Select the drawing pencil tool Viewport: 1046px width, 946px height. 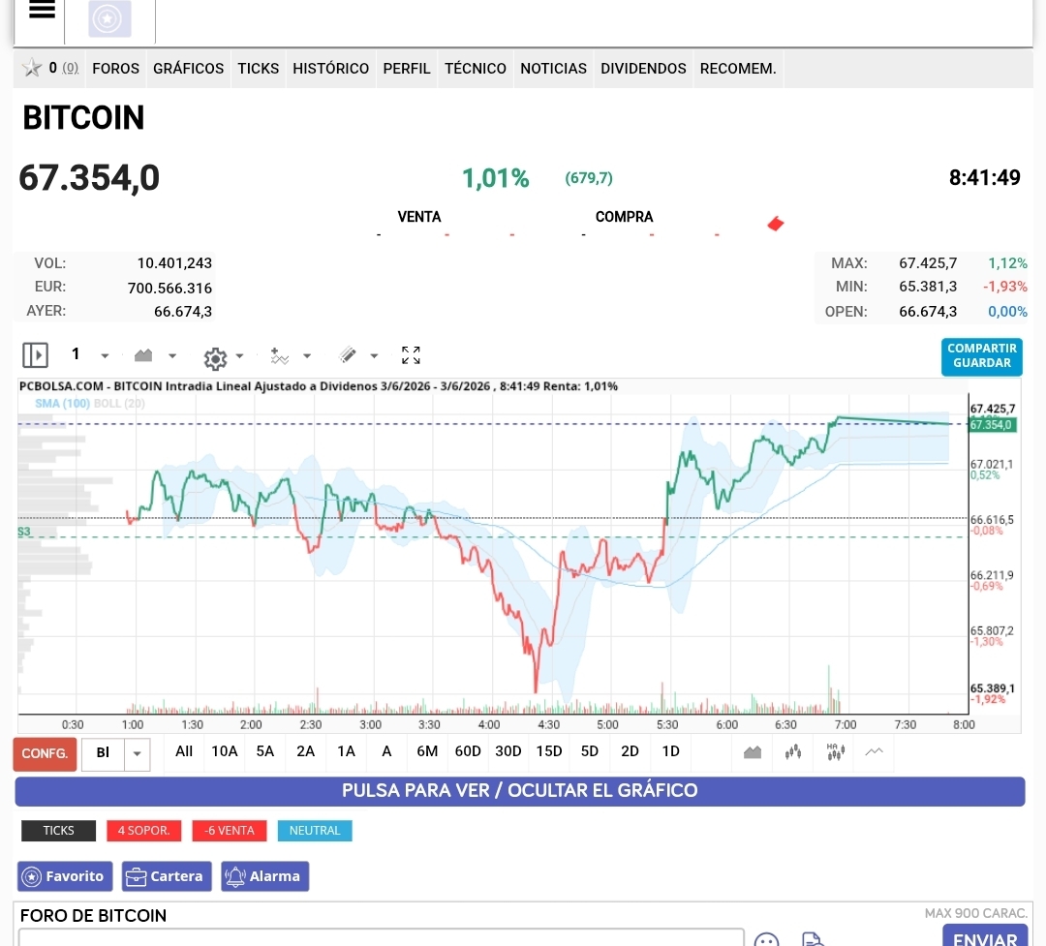(x=348, y=355)
